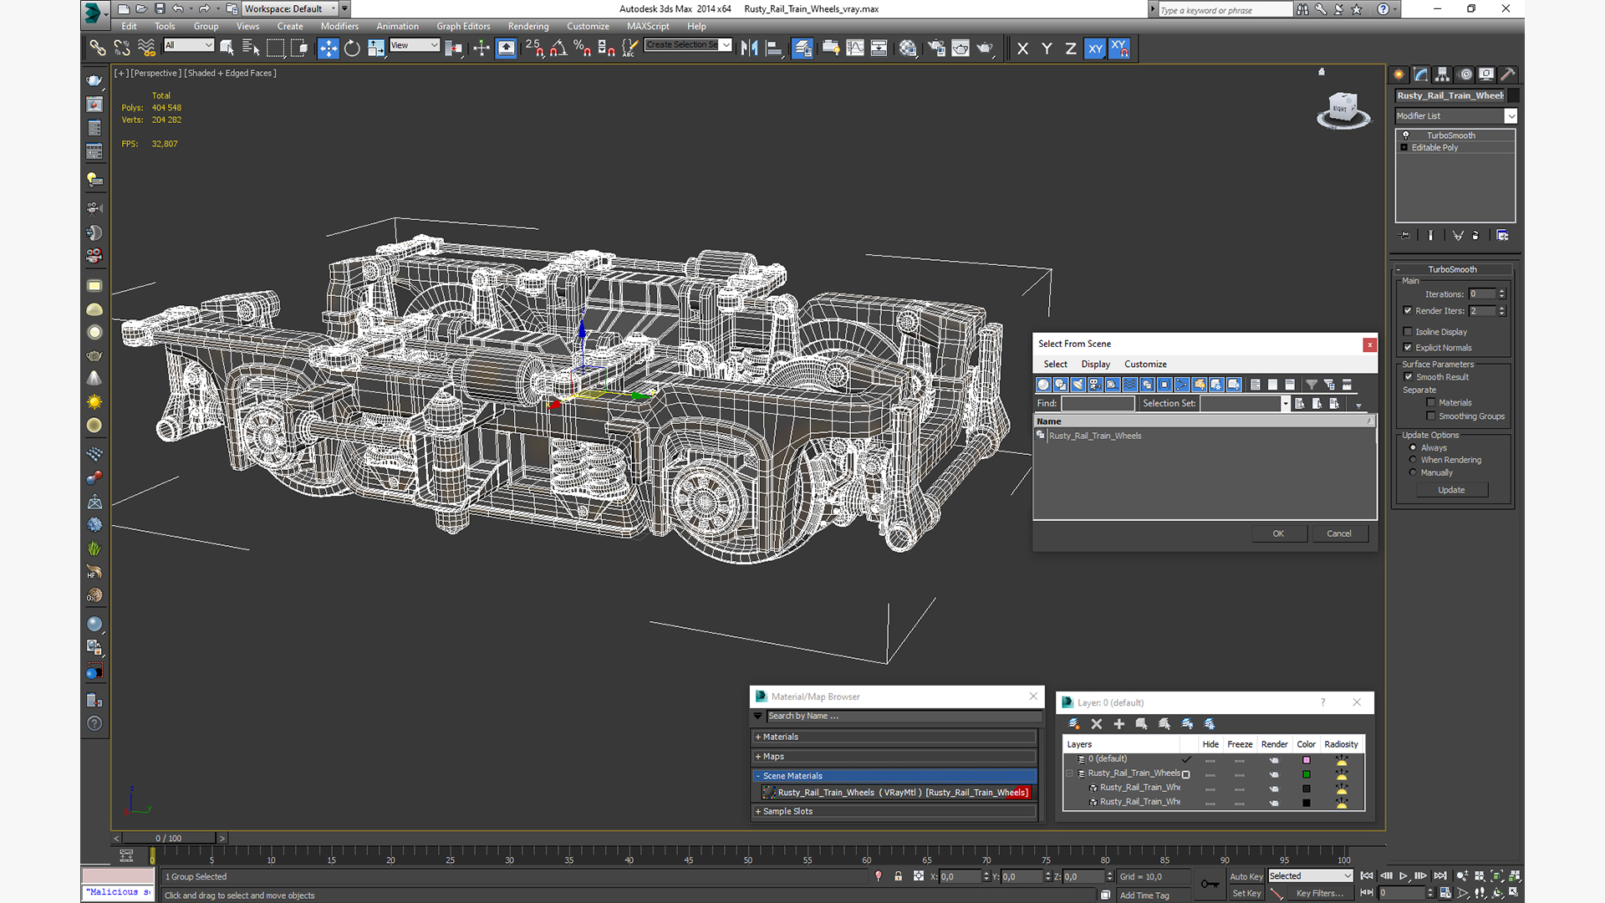Open Render Setup from toolbar
The image size is (1605, 903).
(x=936, y=48)
